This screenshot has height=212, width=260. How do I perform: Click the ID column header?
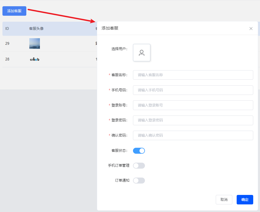coord(7,28)
